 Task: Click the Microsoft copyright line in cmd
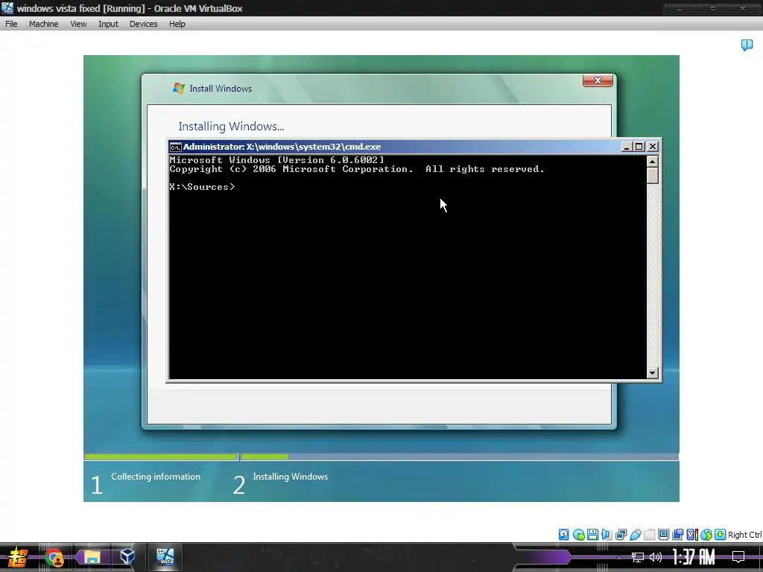pos(357,169)
